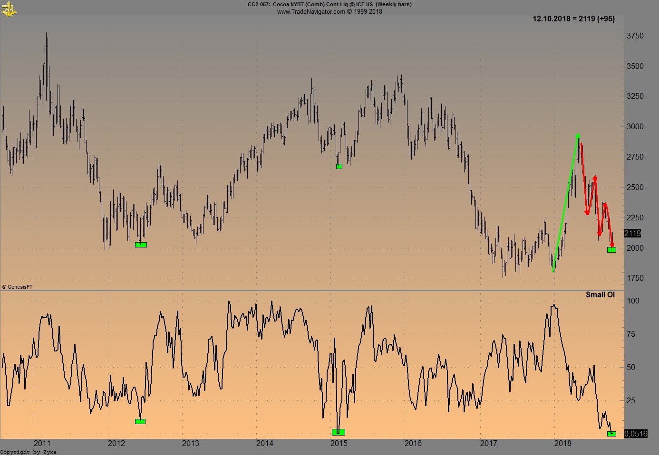The image size is (659, 455).
Task: Select the green upward trend line in 2018
Action: [x=566, y=203]
